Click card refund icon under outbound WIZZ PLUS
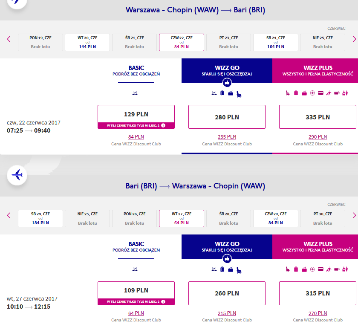358x327 pixels. pyautogui.click(x=320, y=93)
